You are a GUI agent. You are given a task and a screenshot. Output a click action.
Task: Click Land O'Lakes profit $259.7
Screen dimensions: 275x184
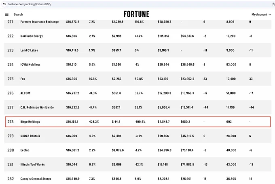tap(116, 50)
